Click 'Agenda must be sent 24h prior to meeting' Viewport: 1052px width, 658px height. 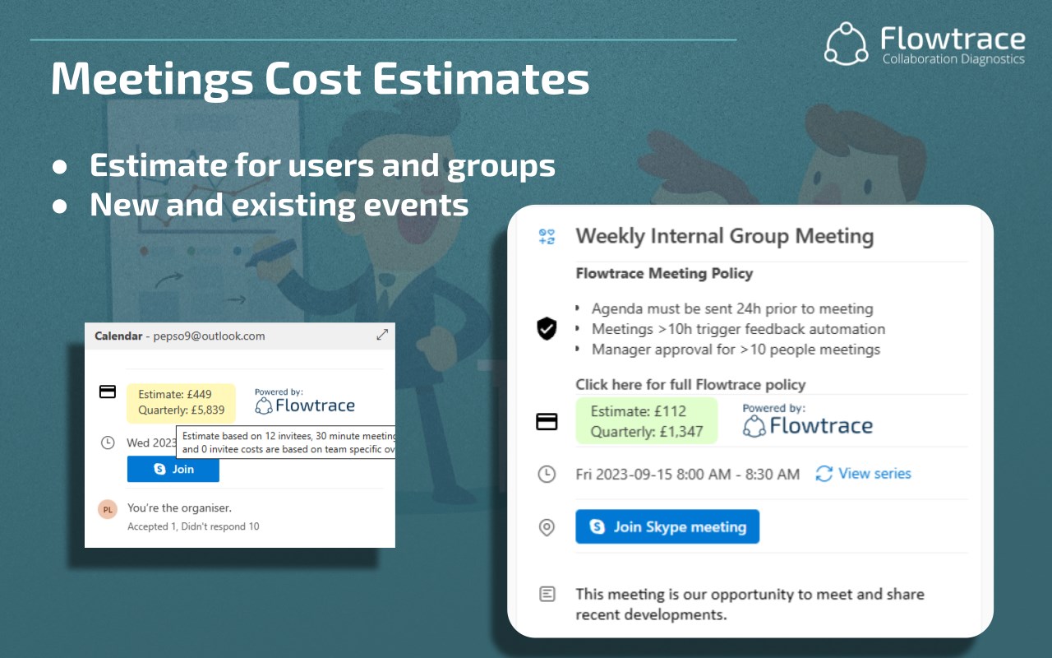tap(732, 308)
